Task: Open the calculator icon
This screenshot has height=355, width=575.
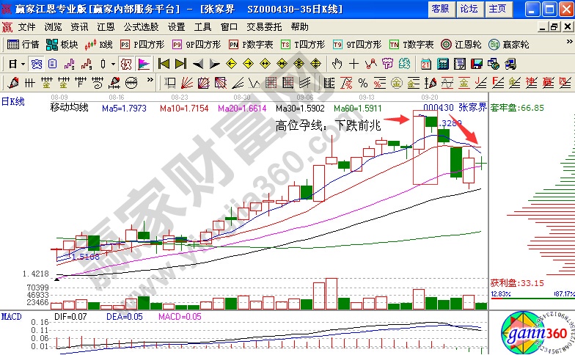Action: (x=443, y=65)
